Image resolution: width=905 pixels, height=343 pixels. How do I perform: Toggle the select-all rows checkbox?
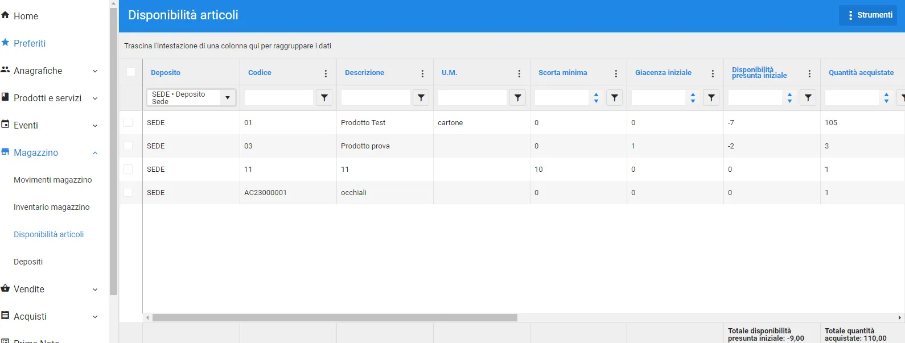coord(131,72)
